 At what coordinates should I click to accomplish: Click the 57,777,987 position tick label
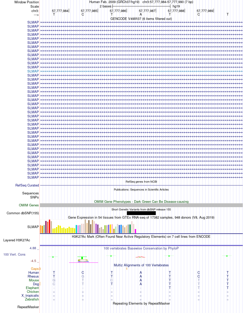[147, 11]
